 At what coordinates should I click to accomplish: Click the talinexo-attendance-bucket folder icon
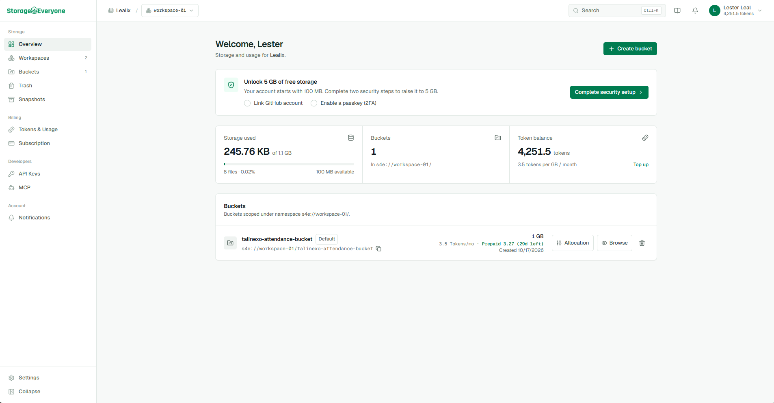pyautogui.click(x=230, y=243)
